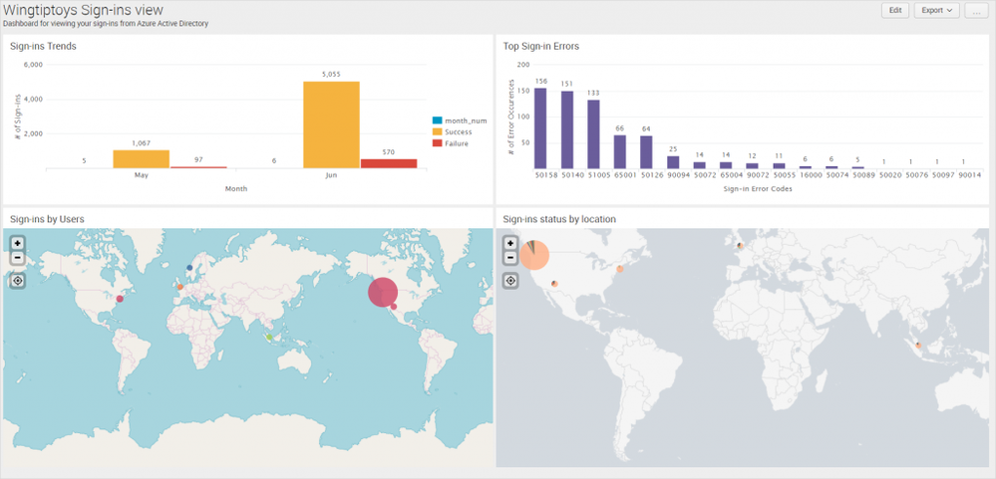Click the green Southeast Asia marker on users map

[x=269, y=337]
